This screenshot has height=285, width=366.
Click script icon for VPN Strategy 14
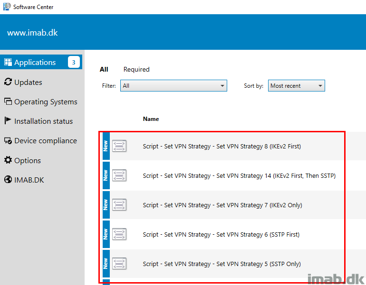point(119,175)
